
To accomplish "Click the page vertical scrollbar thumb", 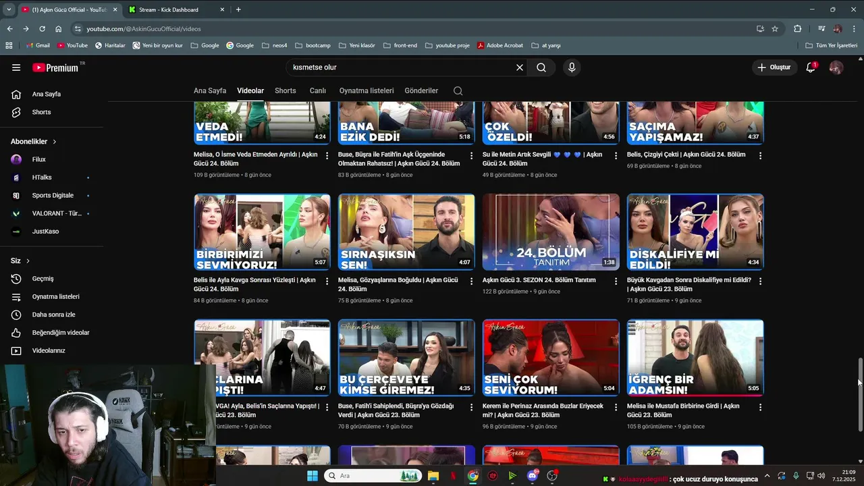I will (860, 395).
